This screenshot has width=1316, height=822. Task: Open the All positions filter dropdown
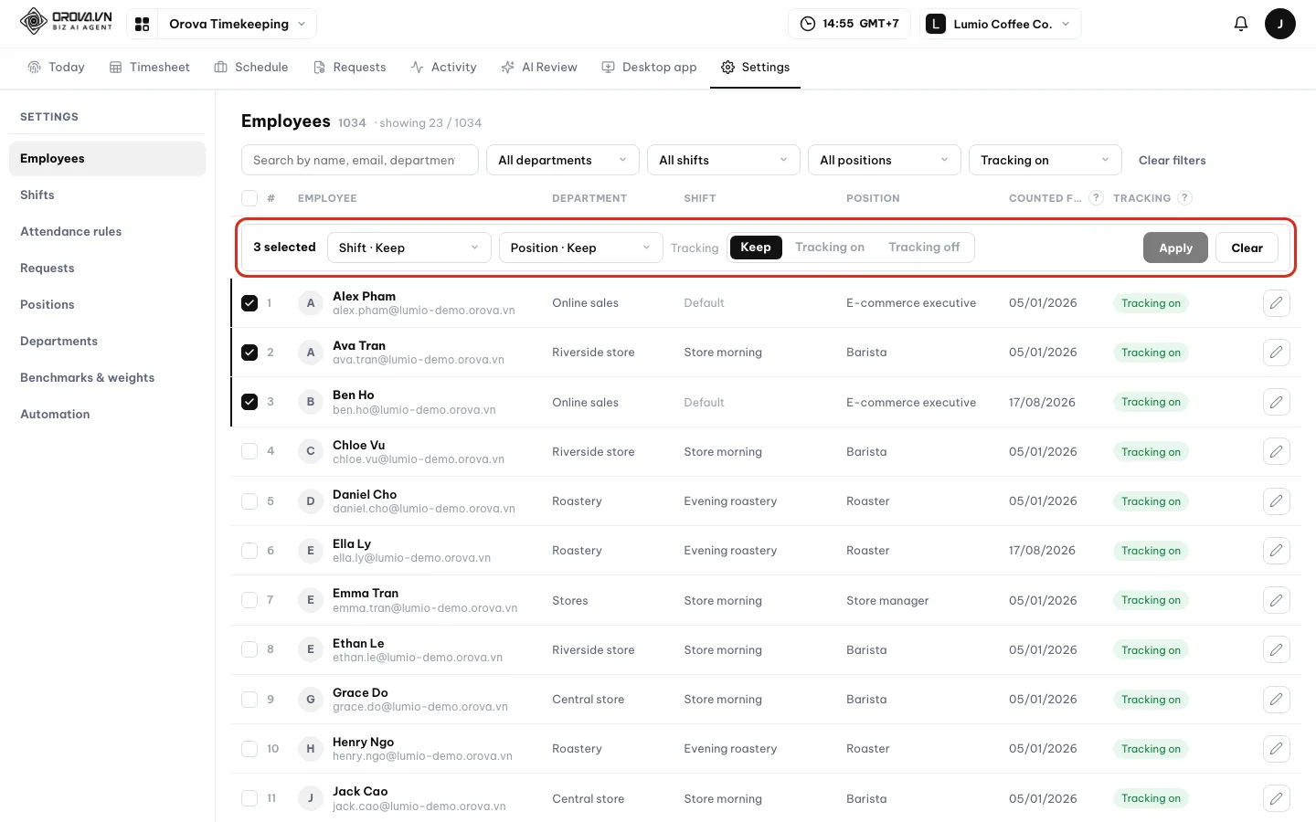coord(885,160)
